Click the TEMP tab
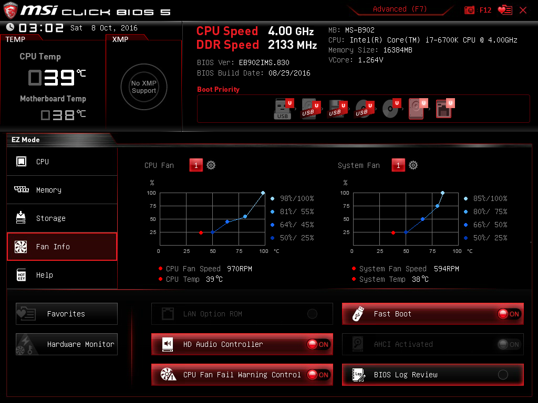The image size is (538, 403). click(15, 39)
